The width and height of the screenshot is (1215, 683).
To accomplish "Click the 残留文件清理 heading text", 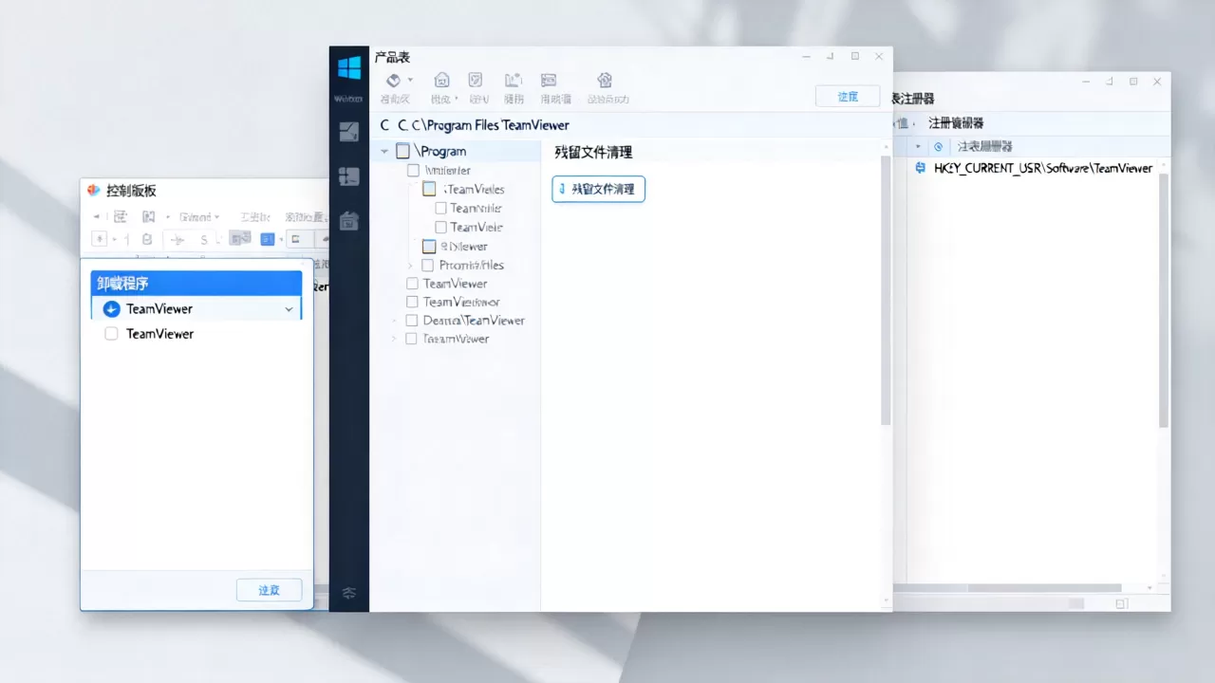I will click(x=593, y=152).
